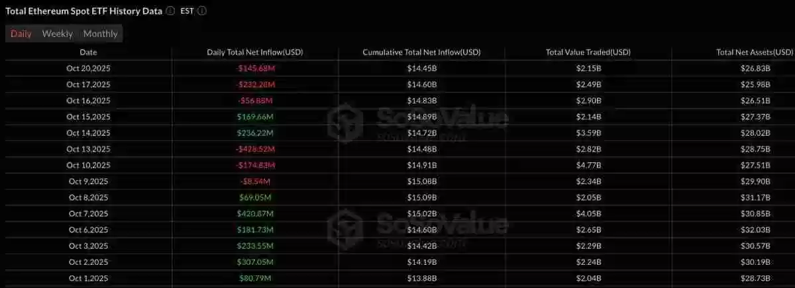Image resolution: width=795 pixels, height=288 pixels.
Task: Click the info icon next to EST
Action: 202,11
